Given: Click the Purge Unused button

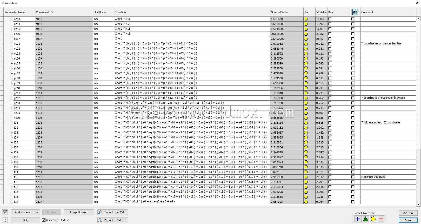Looking at the screenshot, I should click(78, 212).
